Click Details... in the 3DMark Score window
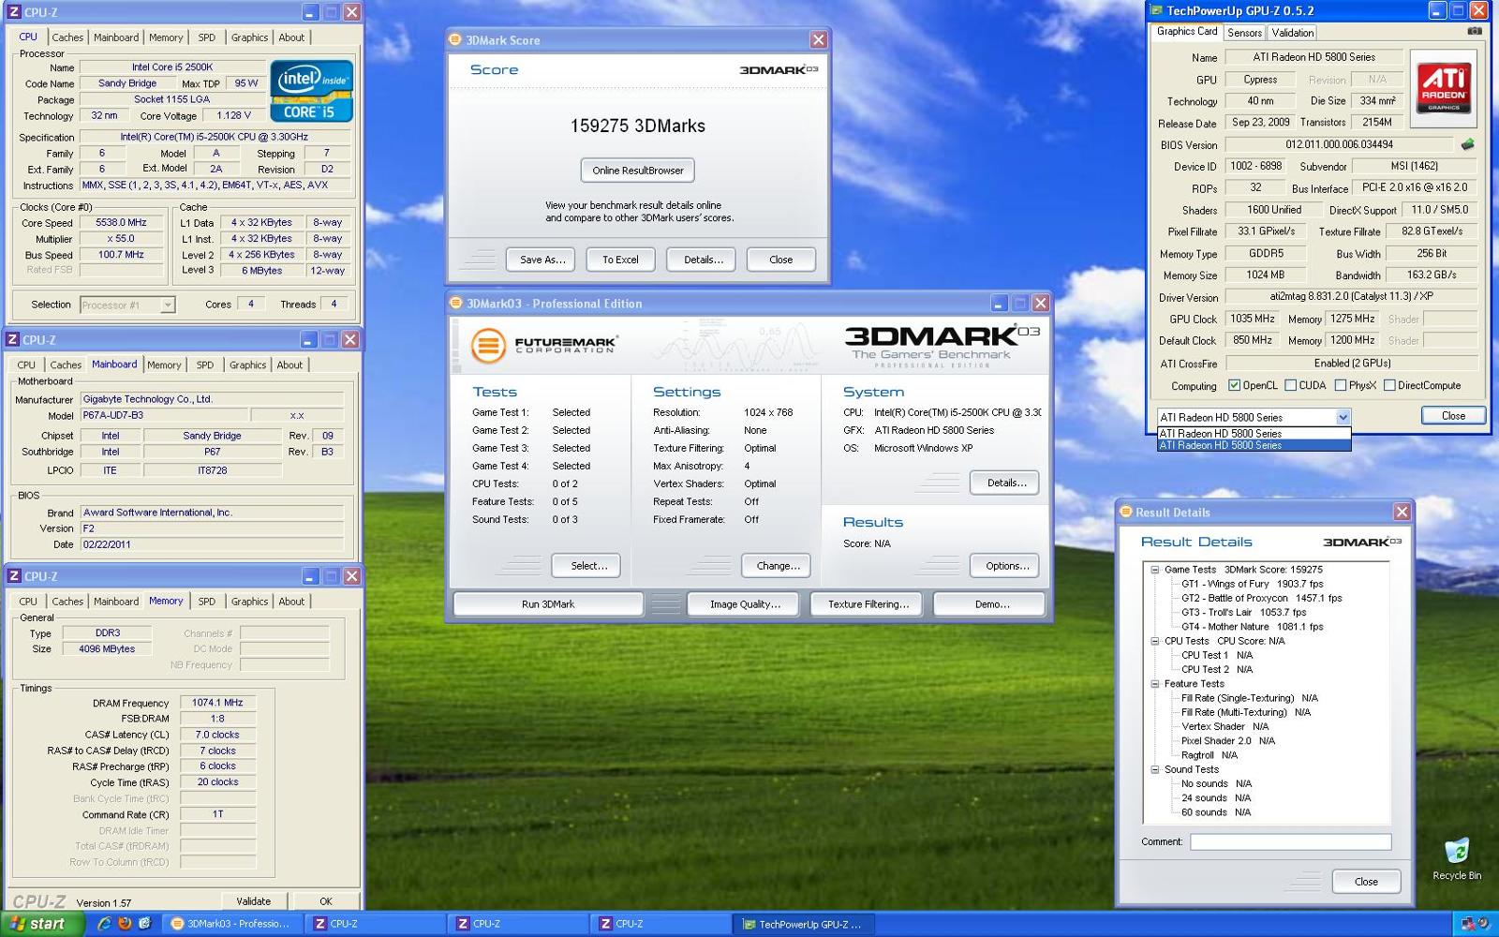The height and width of the screenshot is (937, 1499). pyautogui.click(x=702, y=260)
